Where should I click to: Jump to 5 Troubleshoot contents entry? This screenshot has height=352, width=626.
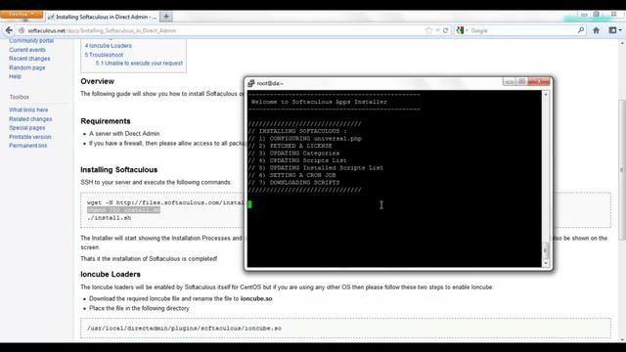coord(104,55)
